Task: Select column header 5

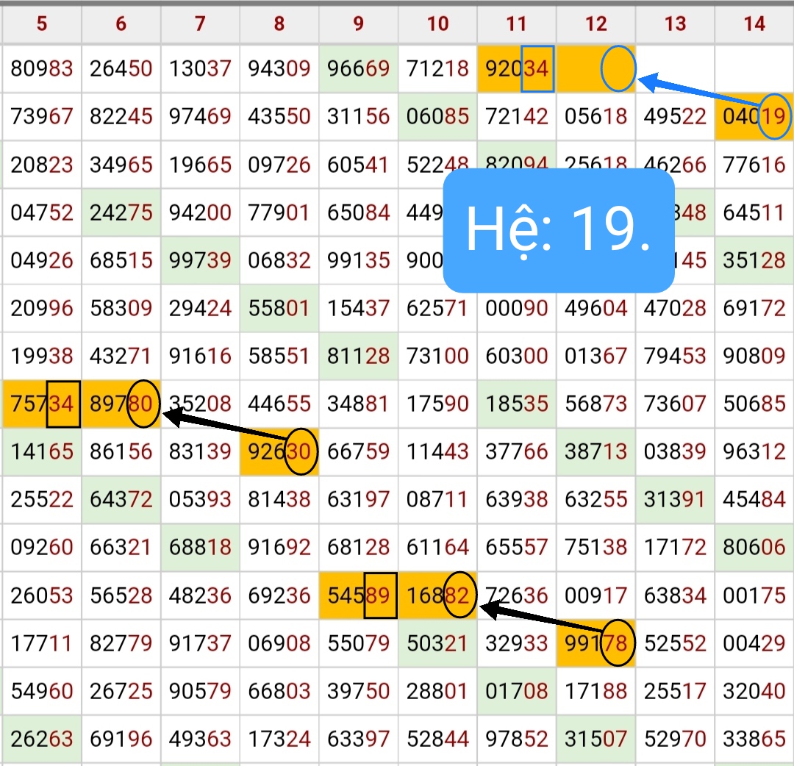Action: pos(41,24)
